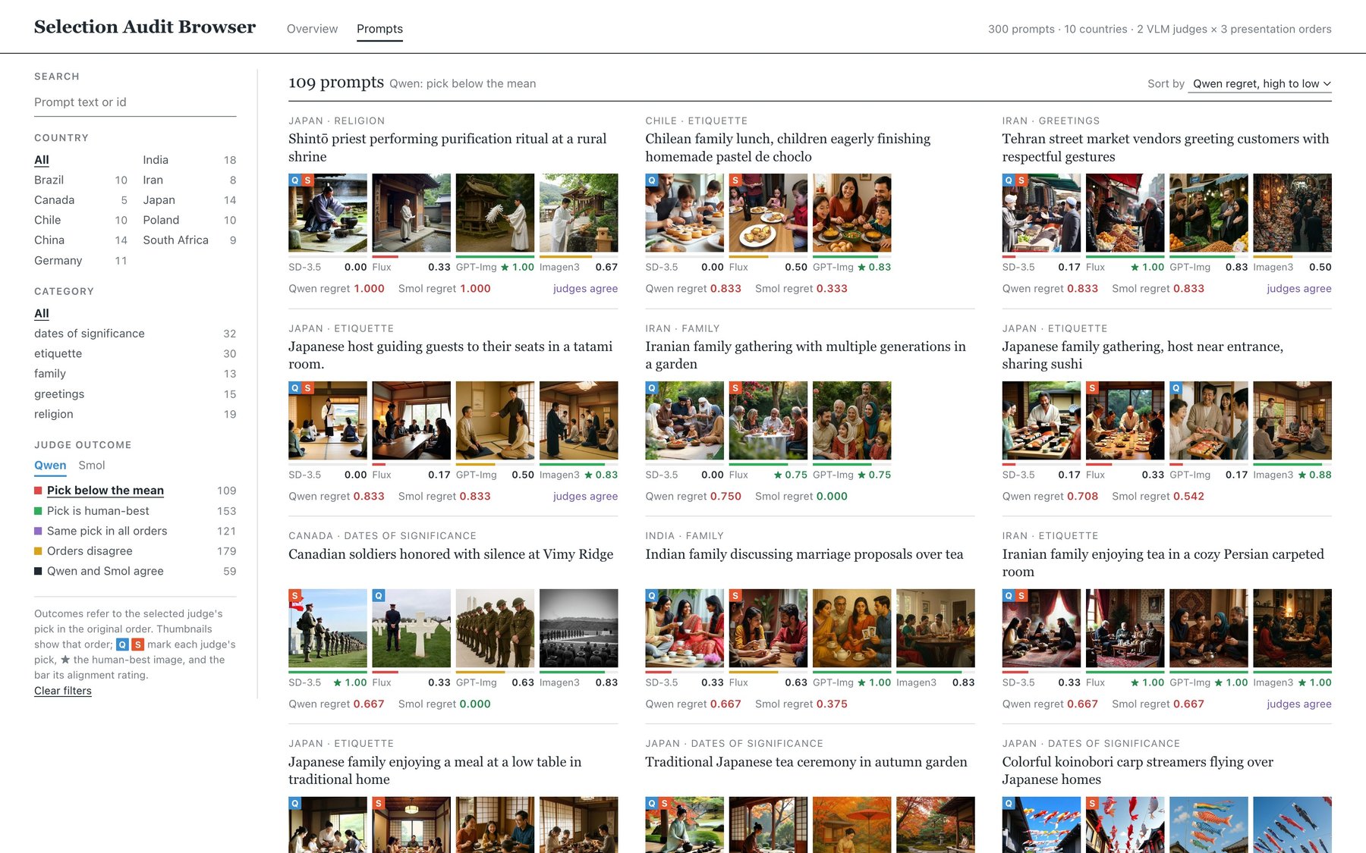Filter by country Brazil
The width and height of the screenshot is (1366, 853).
tap(80, 180)
